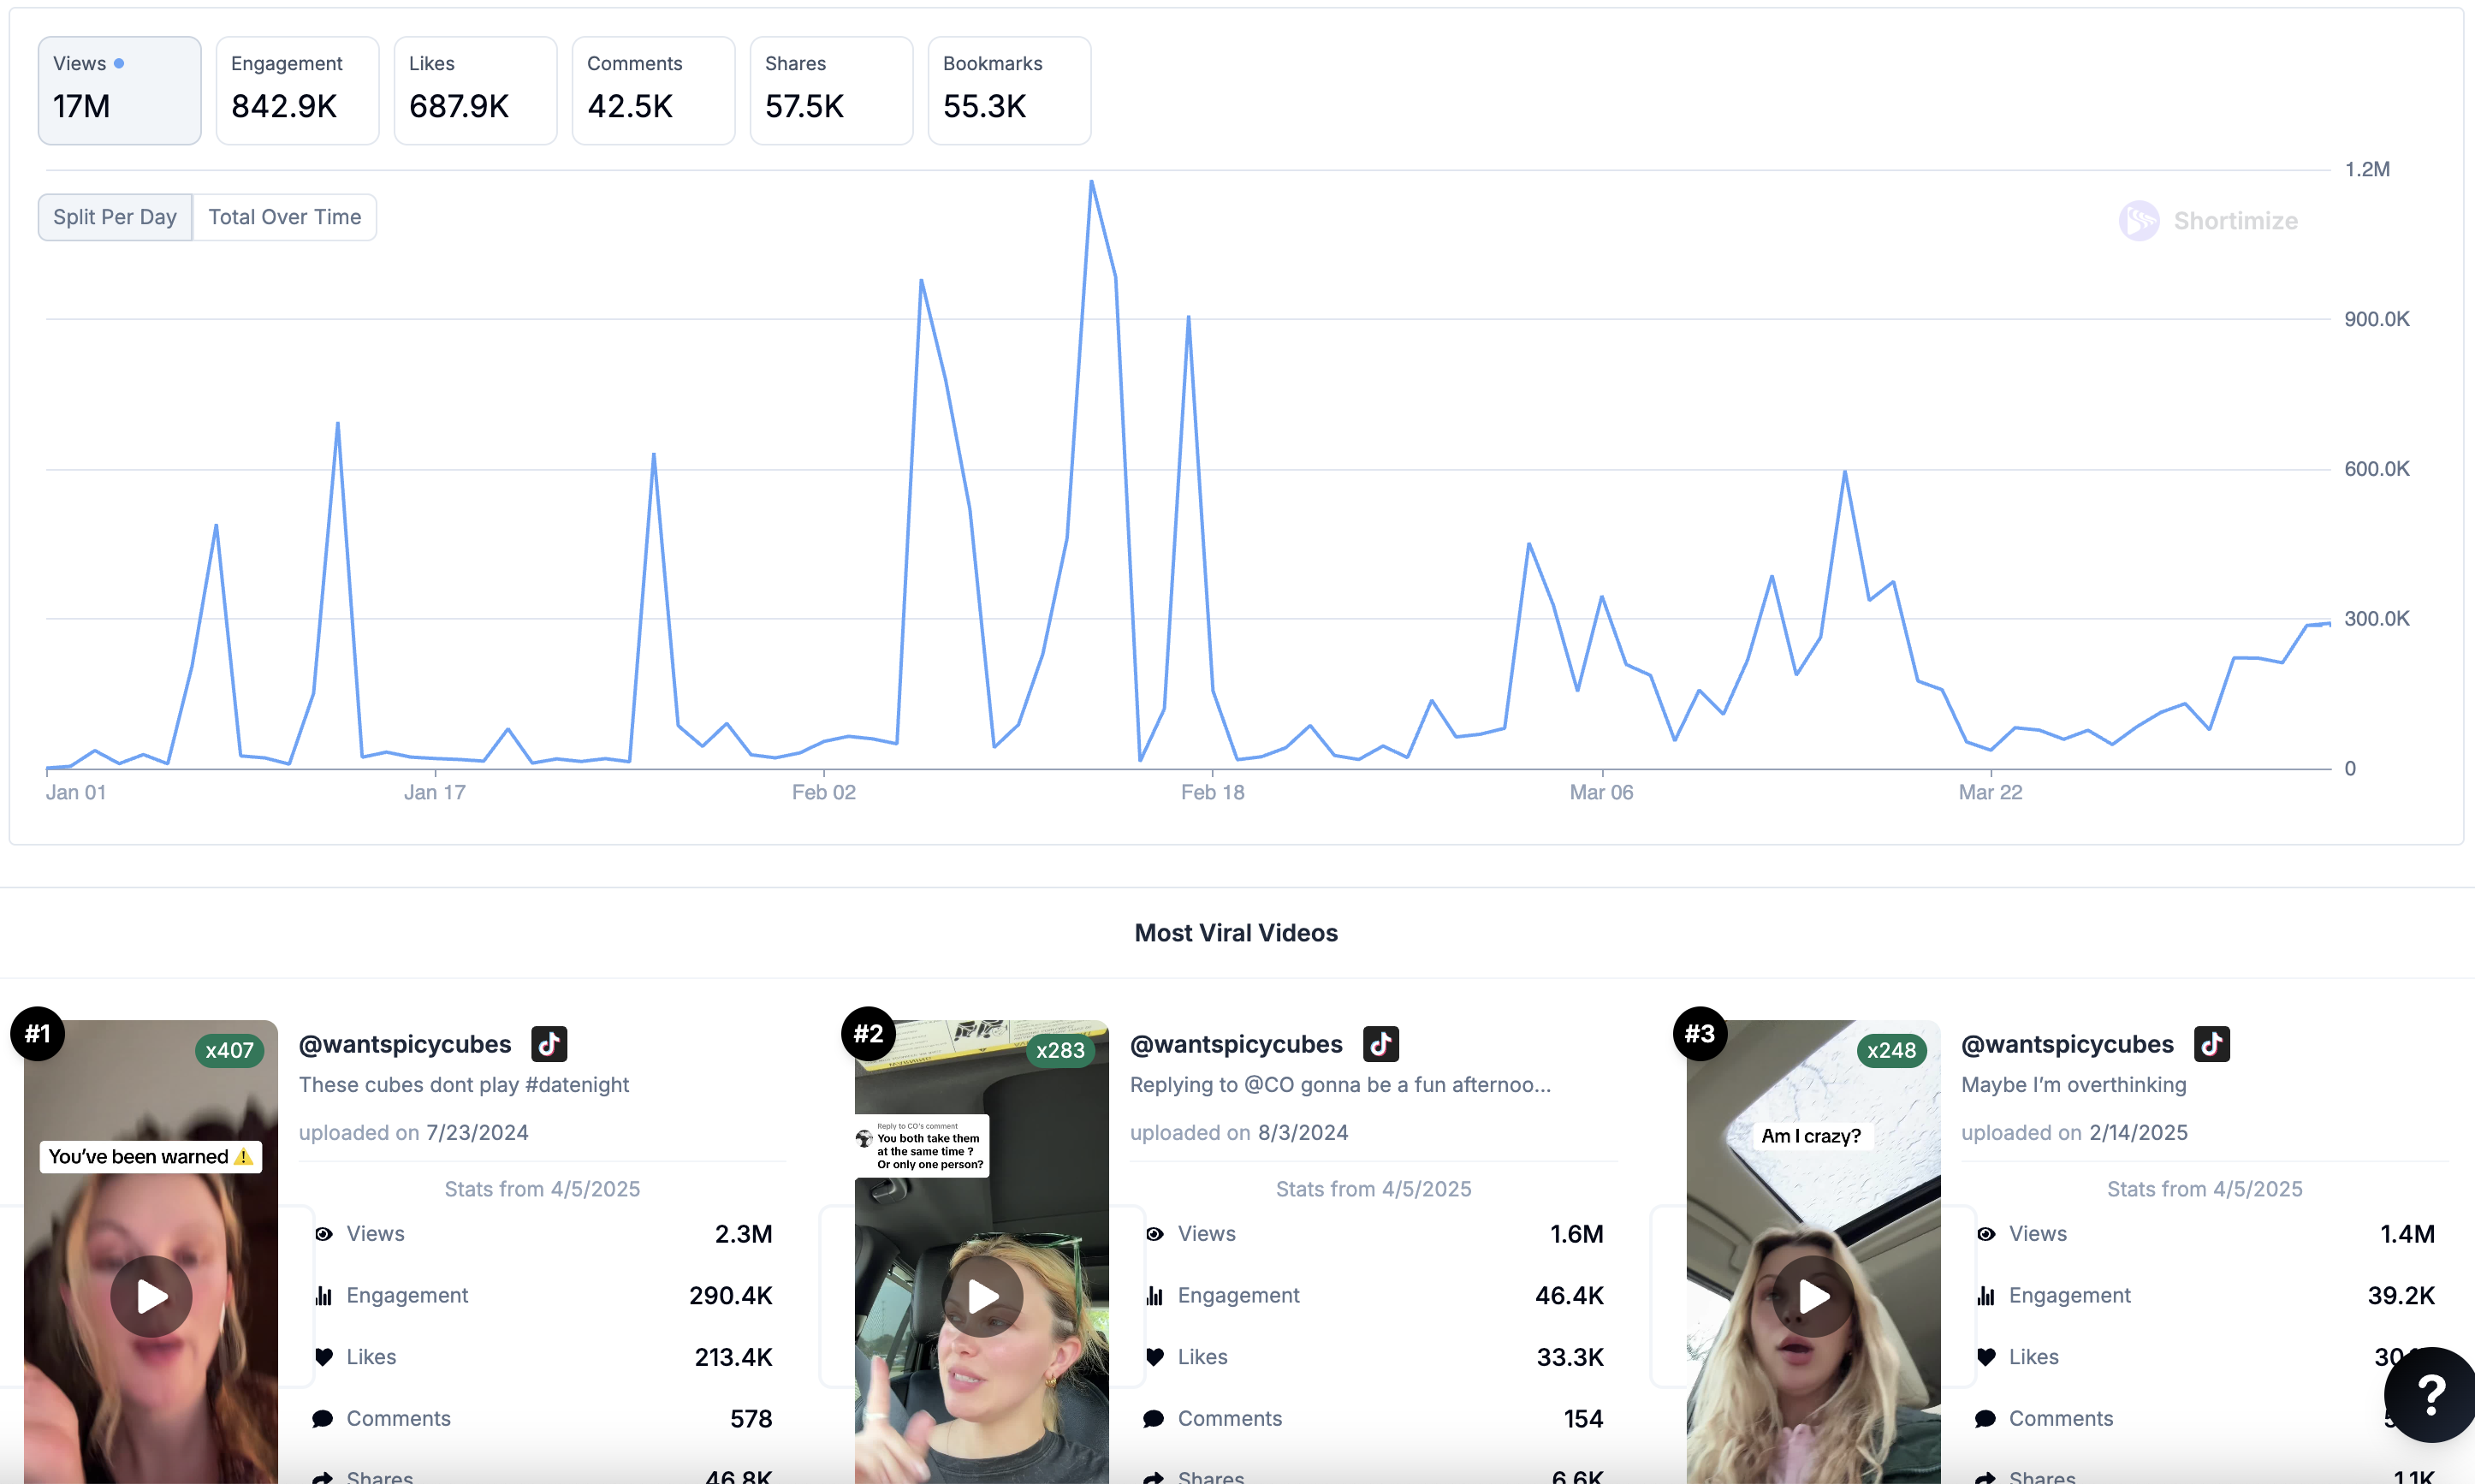Select the Likes metric card

coord(475,90)
